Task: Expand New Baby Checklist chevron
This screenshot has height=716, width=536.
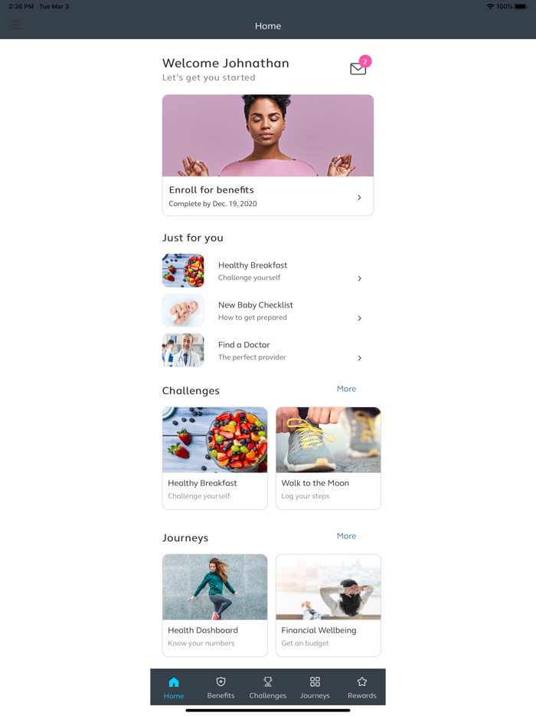Action: [359, 318]
